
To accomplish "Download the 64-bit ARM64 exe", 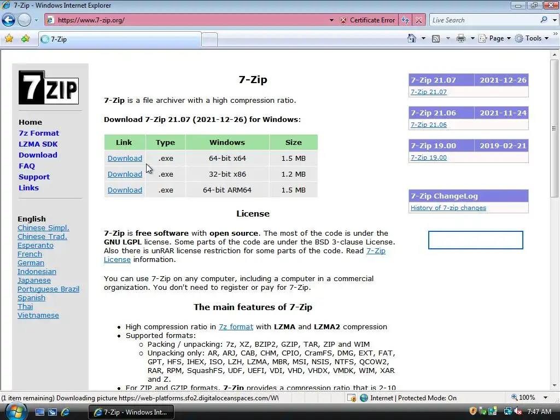I will coord(125,190).
